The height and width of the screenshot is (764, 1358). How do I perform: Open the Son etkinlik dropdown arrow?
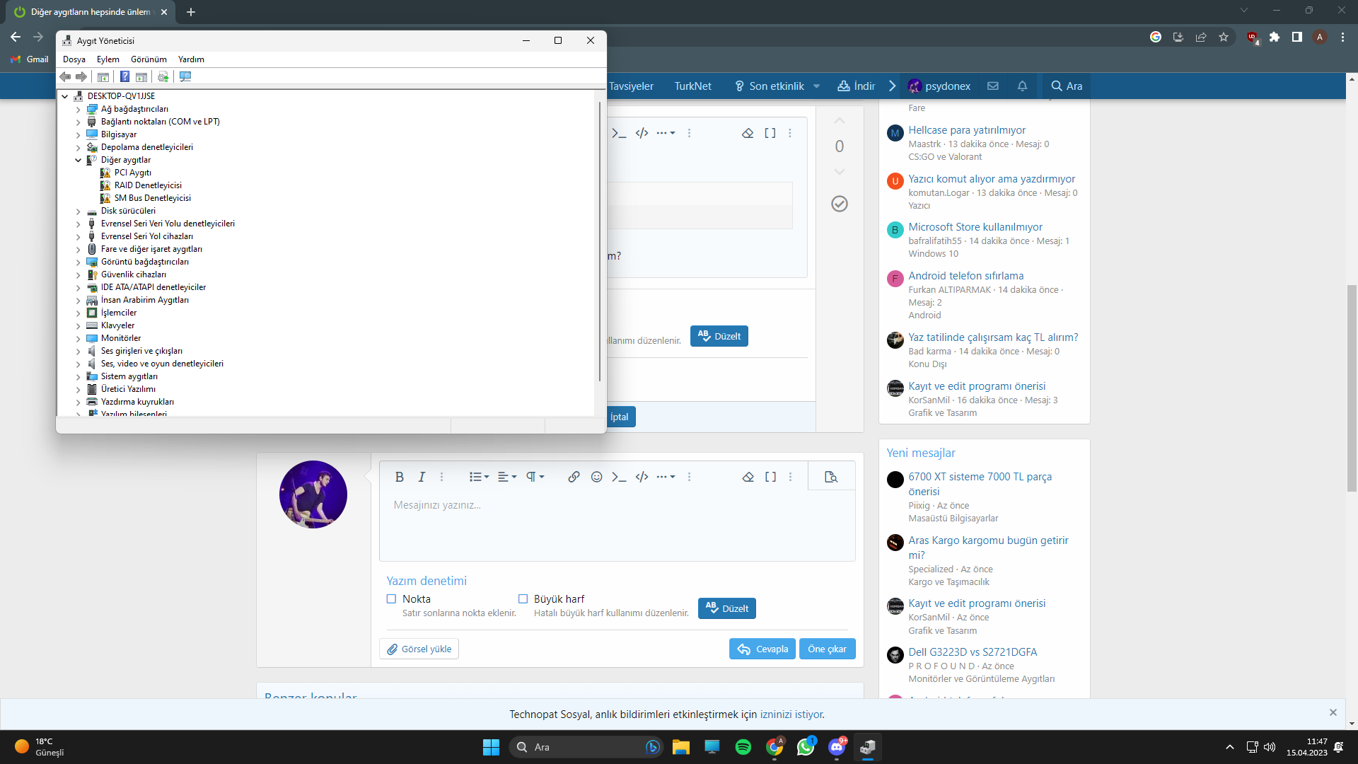(x=816, y=86)
